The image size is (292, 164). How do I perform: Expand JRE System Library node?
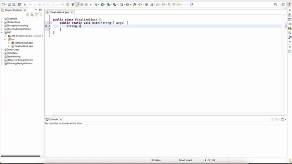point(5,36)
